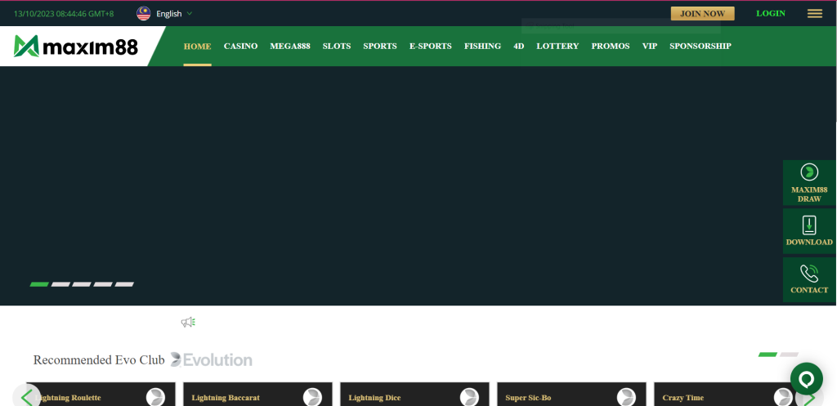Select the first Evo Club page indicator
Viewport: 837px width, 406px height.
tap(768, 355)
